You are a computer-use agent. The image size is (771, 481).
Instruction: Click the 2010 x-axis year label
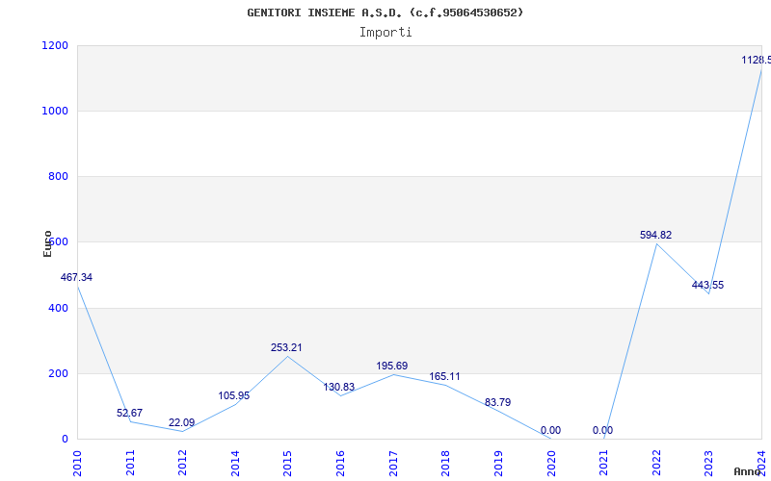click(77, 464)
